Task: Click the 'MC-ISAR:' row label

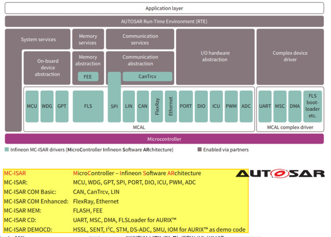Action: (16, 182)
